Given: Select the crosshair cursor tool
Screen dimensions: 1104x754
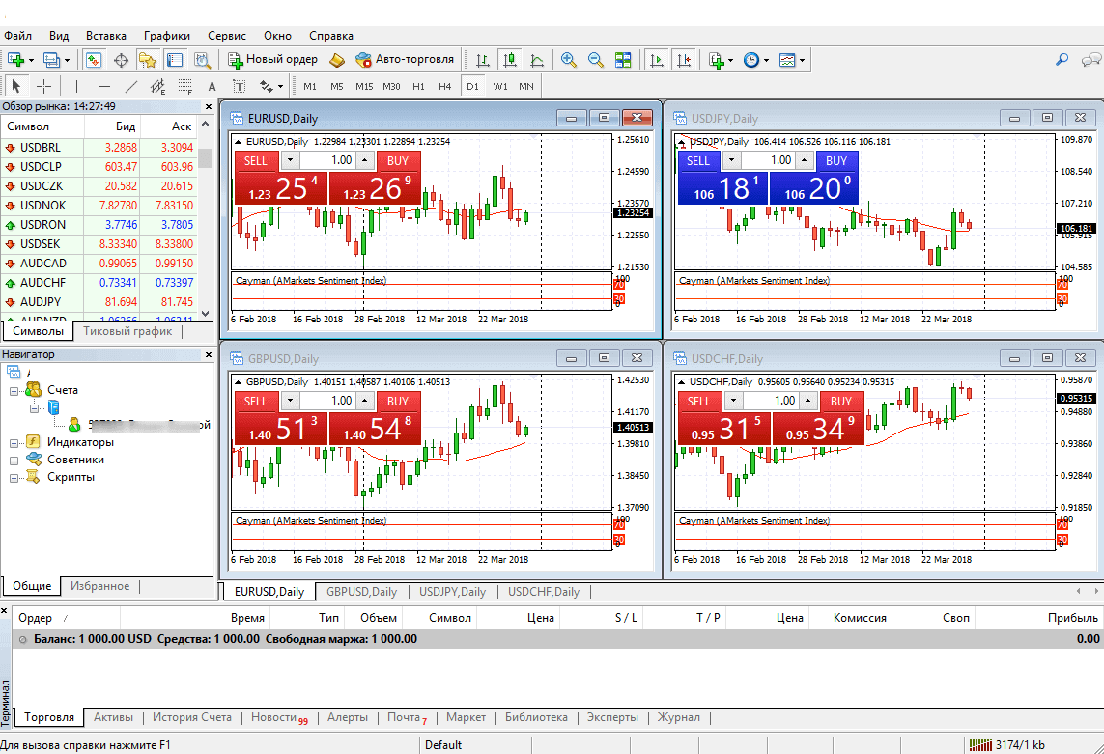Looking at the screenshot, I should click(43, 86).
